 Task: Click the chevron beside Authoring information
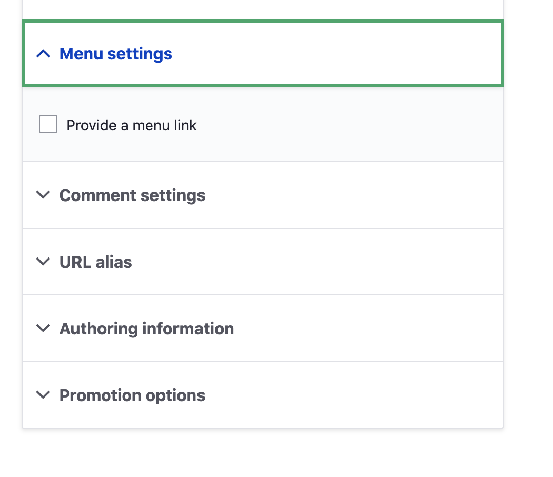point(44,328)
